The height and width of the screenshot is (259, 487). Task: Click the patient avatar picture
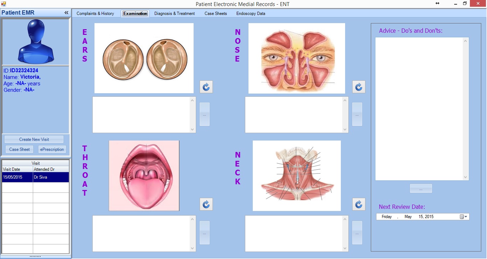pyautogui.click(x=36, y=42)
